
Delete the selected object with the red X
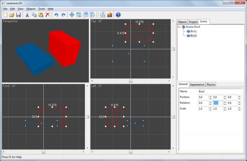(x=47, y=15)
